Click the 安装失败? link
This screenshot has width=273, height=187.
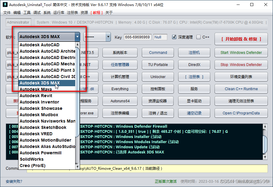14,182
